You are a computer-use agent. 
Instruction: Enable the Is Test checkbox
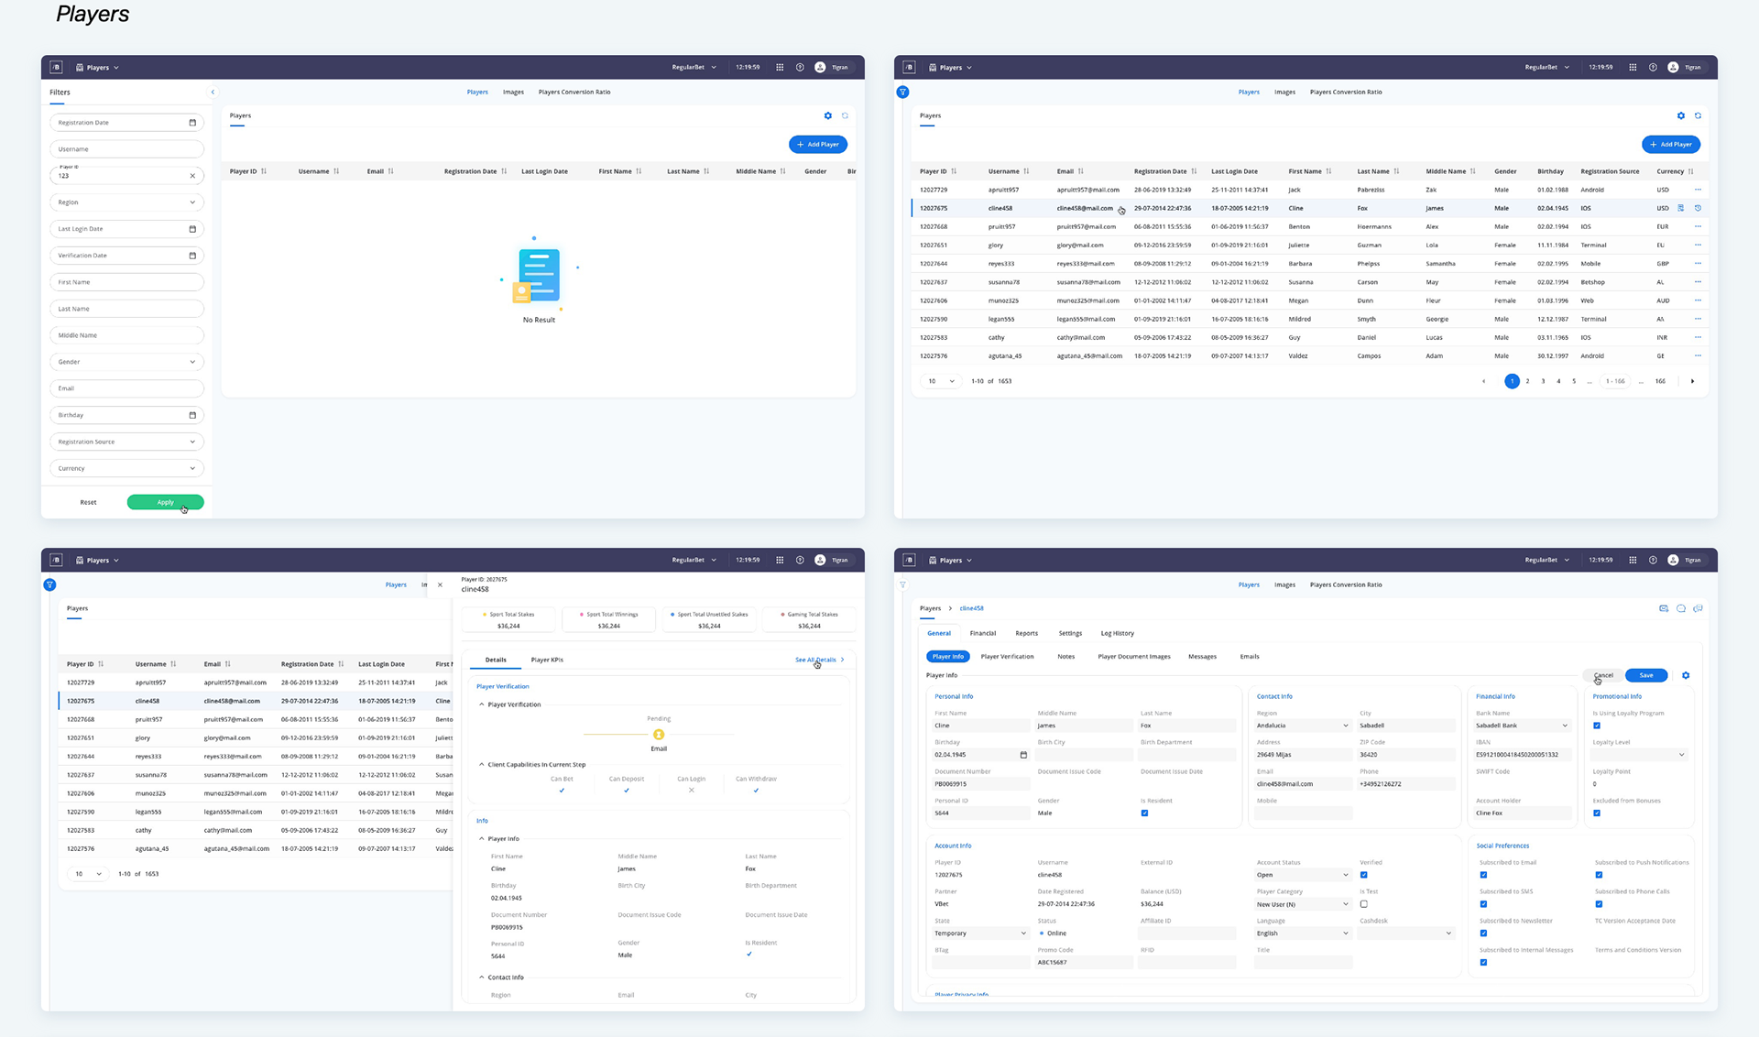coord(1364,904)
